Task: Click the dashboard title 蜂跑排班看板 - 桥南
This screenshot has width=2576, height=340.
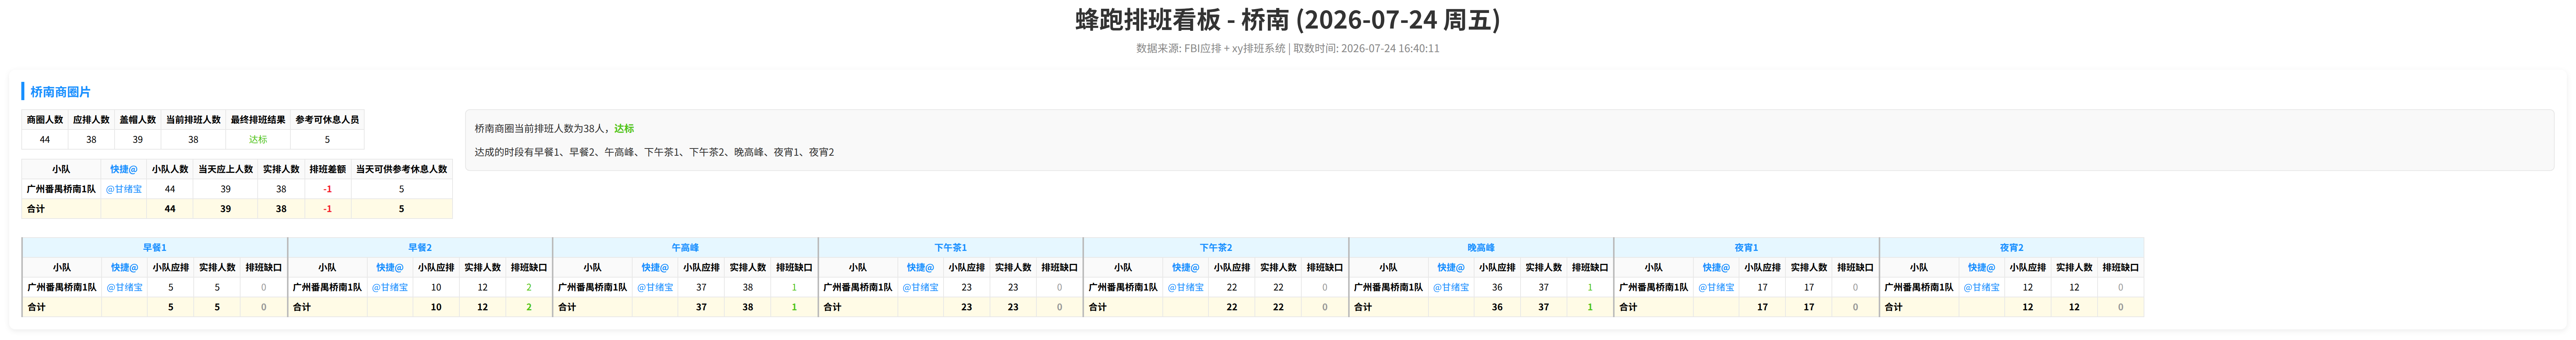Action: point(1288,20)
